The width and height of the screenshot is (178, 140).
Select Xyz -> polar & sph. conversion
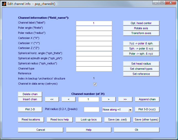coord(141,43)
